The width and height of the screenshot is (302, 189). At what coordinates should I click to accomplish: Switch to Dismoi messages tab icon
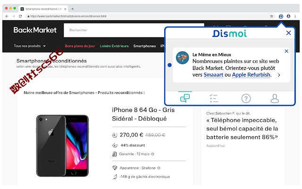click(x=185, y=98)
